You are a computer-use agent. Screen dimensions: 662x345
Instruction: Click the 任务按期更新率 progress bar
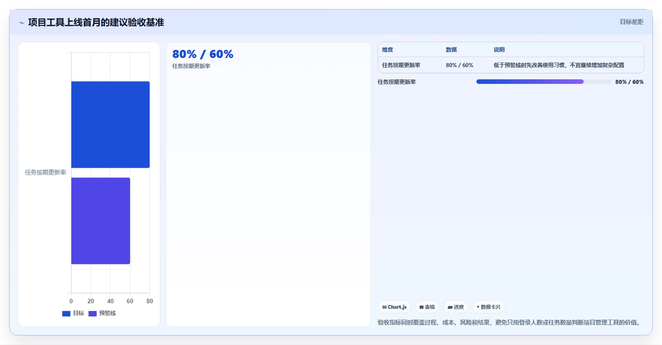(x=544, y=82)
